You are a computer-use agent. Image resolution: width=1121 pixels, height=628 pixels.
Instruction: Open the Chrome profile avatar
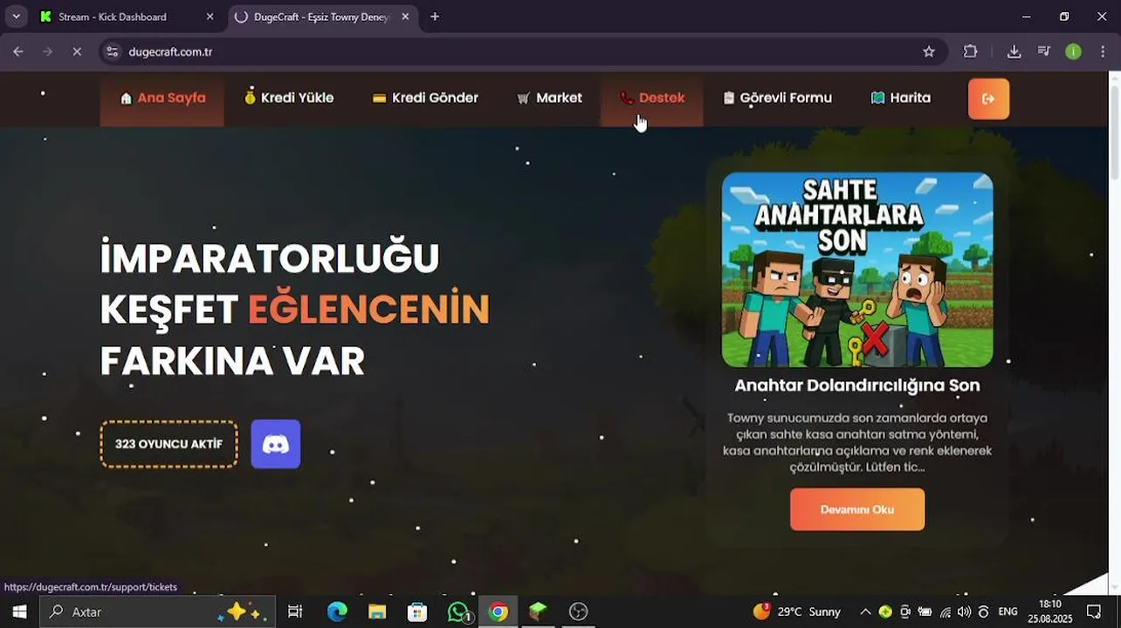[1073, 51]
